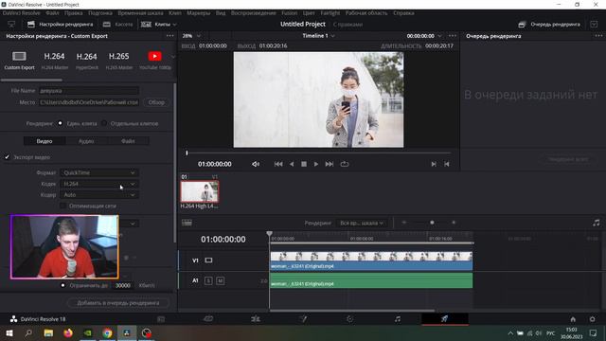Click the Настройки рендеринга toolbar button

pos(60,25)
